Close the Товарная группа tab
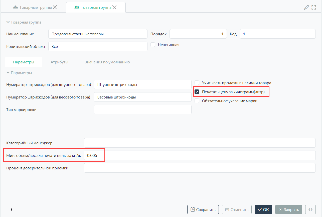This screenshot has width=322, height=217. click(x=114, y=8)
